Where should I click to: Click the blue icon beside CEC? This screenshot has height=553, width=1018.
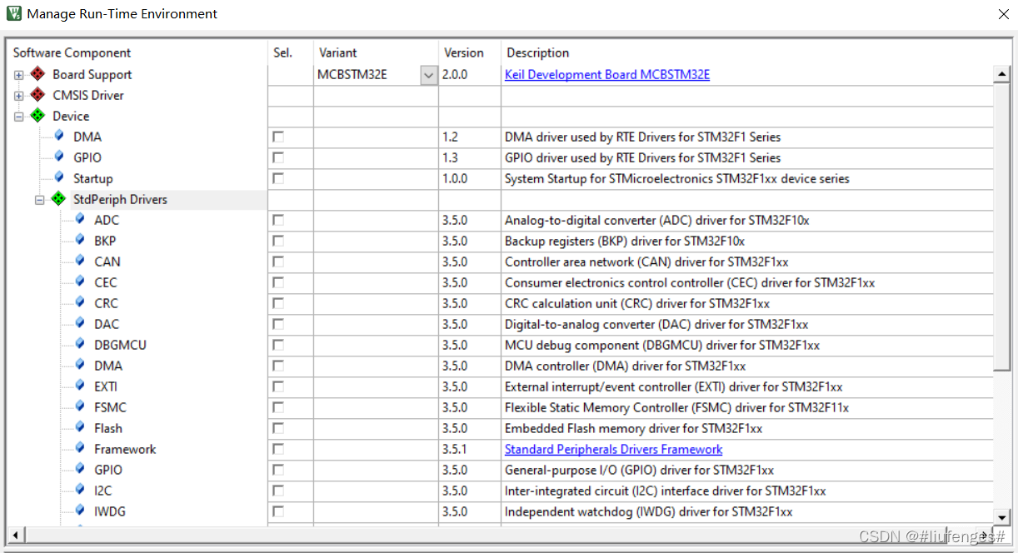click(x=80, y=281)
